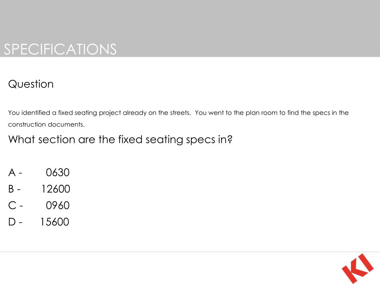Click the Question heading
The image size is (380, 285).
31,84
